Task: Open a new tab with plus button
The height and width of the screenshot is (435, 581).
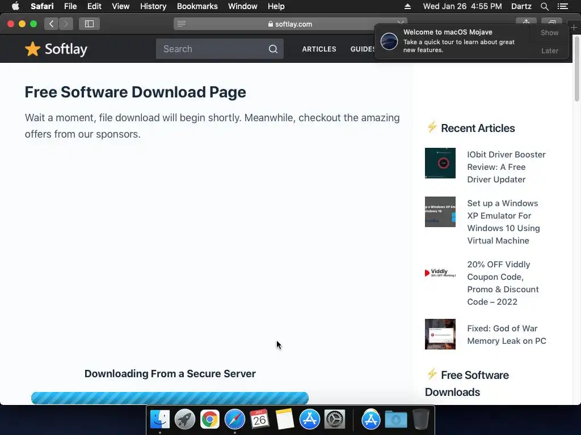Action: 574,27
